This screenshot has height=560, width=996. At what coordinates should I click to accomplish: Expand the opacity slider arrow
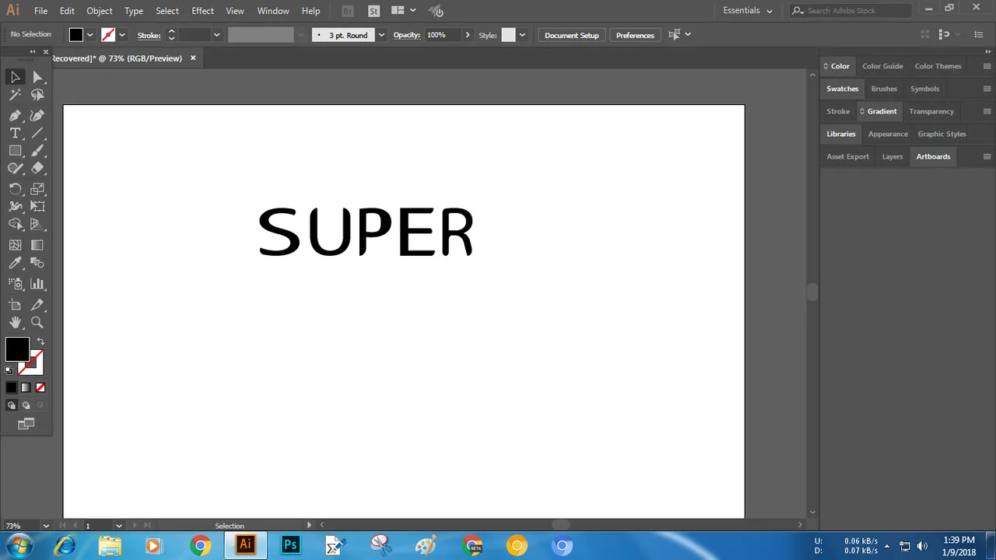tap(468, 35)
